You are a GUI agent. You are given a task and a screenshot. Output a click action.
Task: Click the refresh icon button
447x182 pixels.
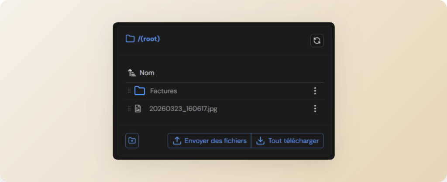317,41
